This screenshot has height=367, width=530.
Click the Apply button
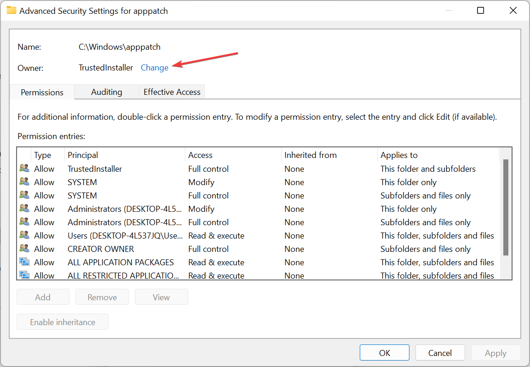[495, 353]
